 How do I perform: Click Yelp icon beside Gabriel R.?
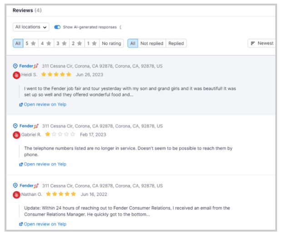[x=16, y=135]
